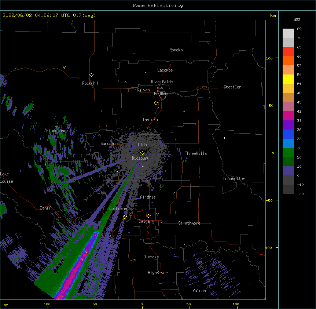The height and width of the screenshot is (309, 316).
Task: Select the ThreeHills label
Action: click(x=196, y=153)
